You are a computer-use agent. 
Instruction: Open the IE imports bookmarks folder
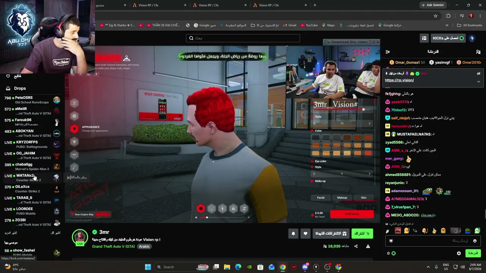(265, 25)
